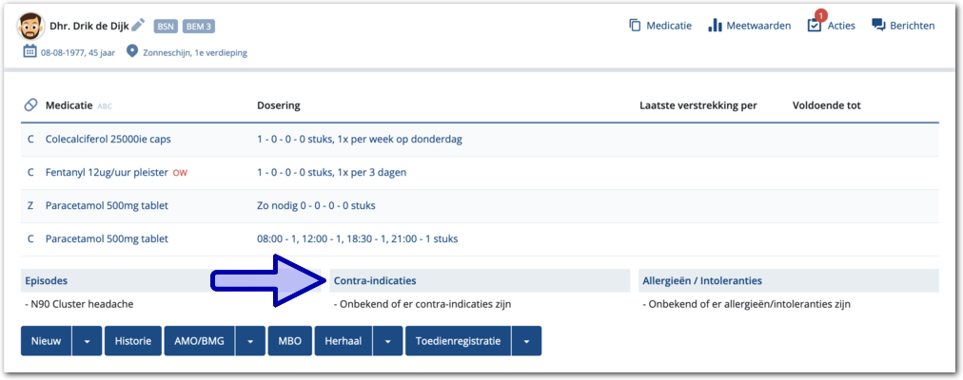
Task: Click the Medicatie copy icon in header
Action: [x=635, y=26]
